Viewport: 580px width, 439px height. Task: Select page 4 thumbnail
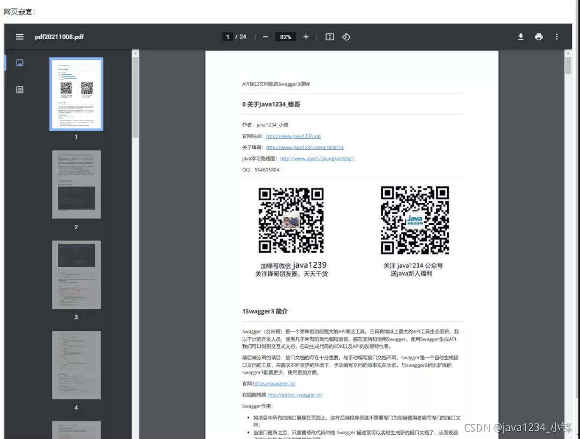[76, 365]
